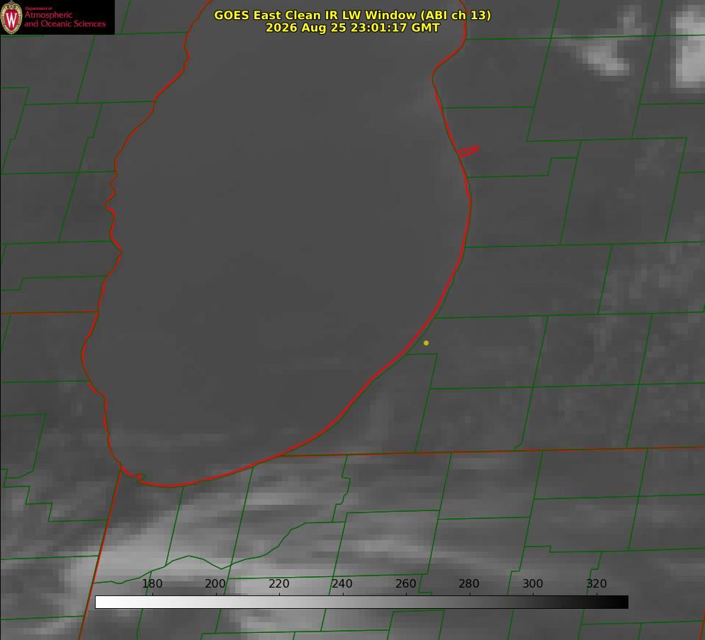Click the 260 label on the colorbar
705x640 pixels.
tap(406, 583)
